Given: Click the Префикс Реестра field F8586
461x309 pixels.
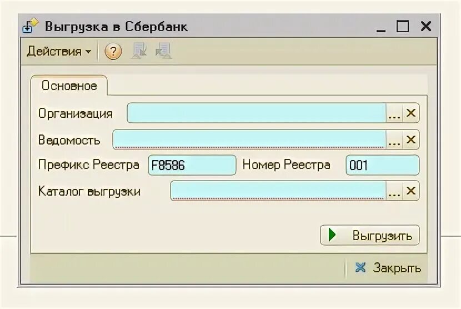Looking at the screenshot, I should (192, 165).
